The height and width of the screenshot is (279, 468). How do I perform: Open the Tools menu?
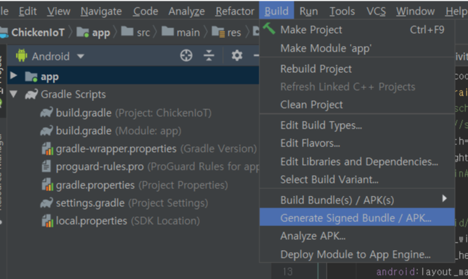342,12
